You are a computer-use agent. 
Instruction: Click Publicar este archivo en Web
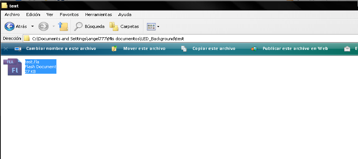[295, 48]
